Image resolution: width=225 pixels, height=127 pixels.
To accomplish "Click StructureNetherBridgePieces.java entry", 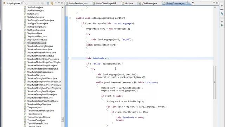I will [43, 59].
